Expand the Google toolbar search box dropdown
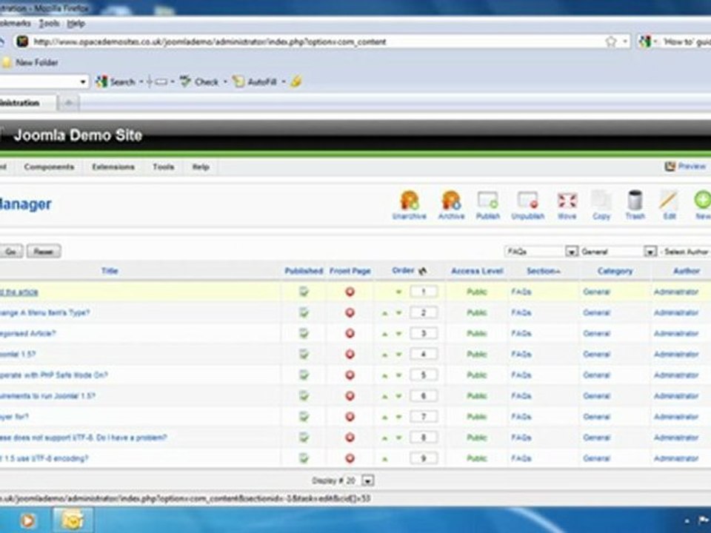 [82, 82]
